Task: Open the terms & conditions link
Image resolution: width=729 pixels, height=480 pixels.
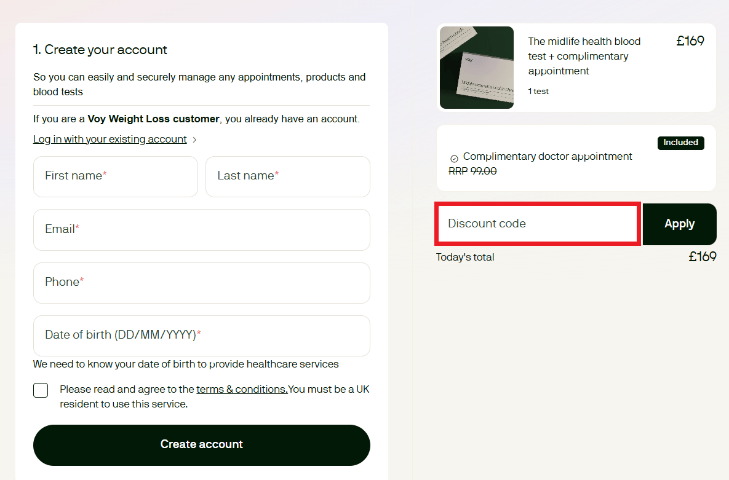Action: (241, 389)
